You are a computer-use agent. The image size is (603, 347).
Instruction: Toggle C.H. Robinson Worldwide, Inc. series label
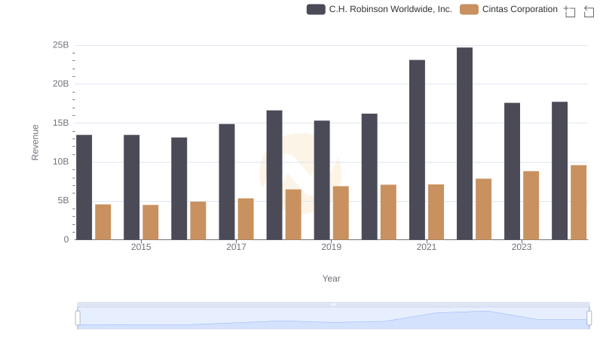tap(390, 9)
